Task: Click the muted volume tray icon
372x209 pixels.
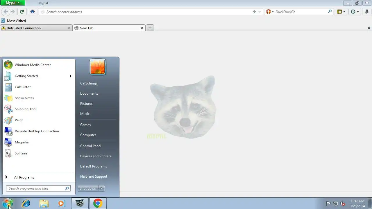Action: [x=343, y=203]
